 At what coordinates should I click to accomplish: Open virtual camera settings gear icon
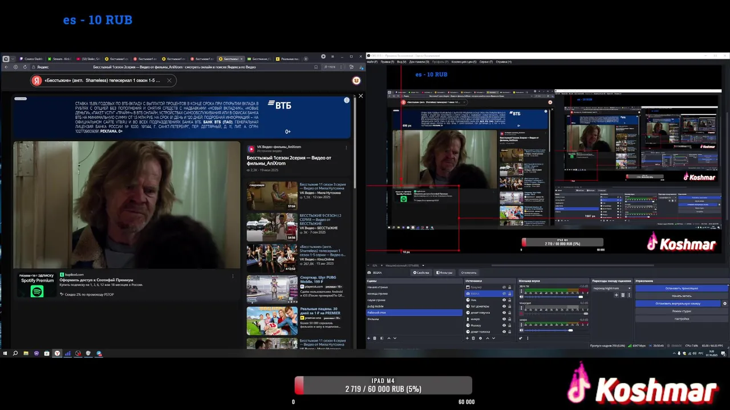coord(725,304)
